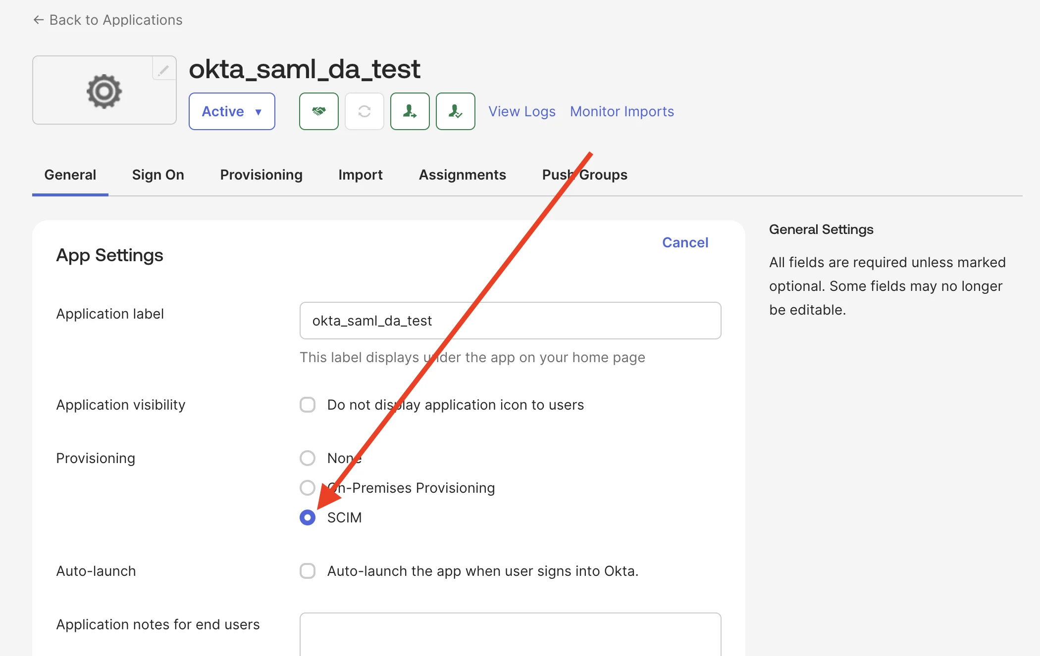Click 'This label displays under the app' hint
This screenshot has height=656, width=1040.
point(472,357)
